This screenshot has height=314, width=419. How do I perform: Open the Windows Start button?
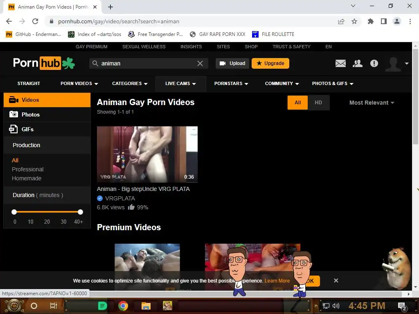[x=14, y=306]
